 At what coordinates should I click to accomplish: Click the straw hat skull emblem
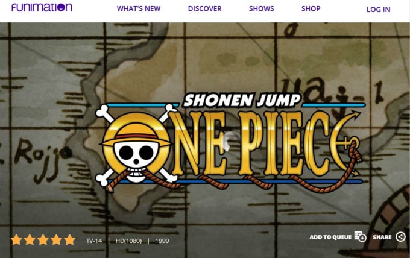(x=136, y=148)
